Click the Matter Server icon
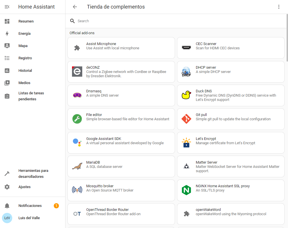 186,166
